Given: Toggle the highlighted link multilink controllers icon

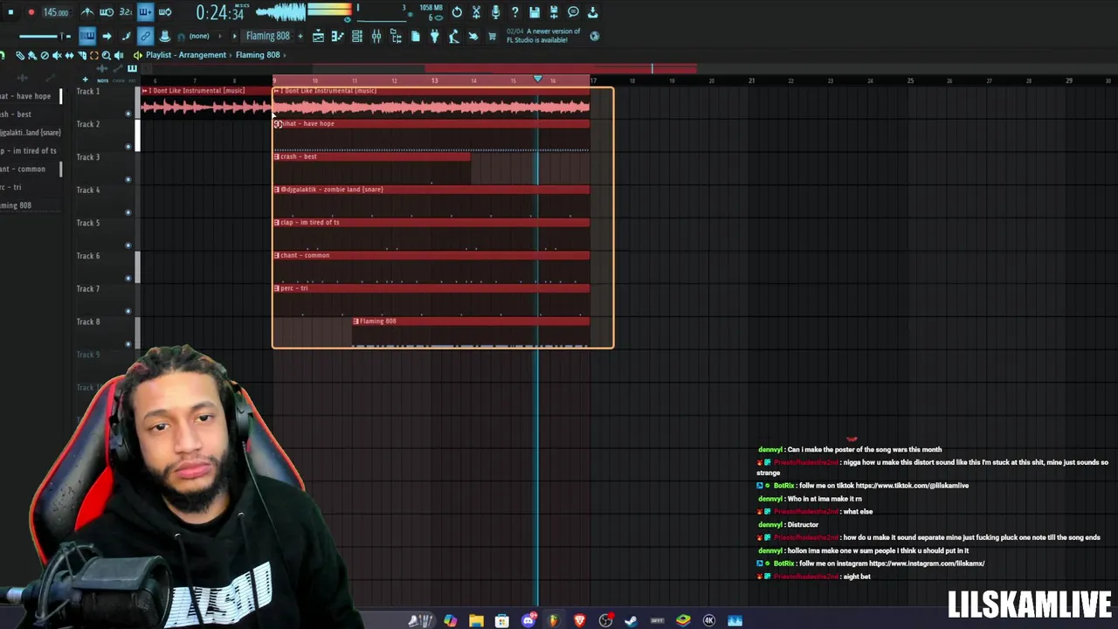Looking at the screenshot, I should tap(145, 36).
